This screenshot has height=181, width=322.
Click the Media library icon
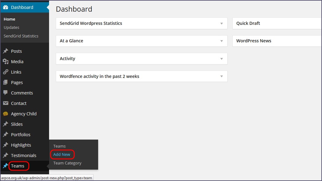(x=6, y=62)
